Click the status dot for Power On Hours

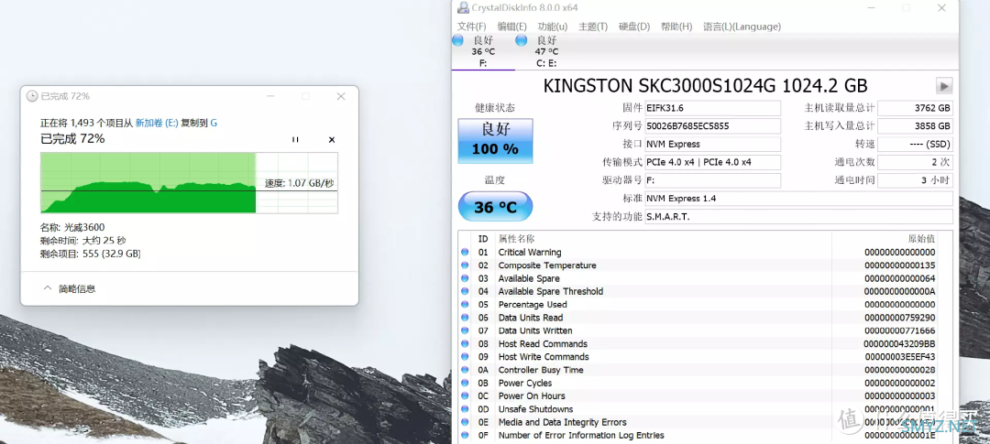465,396
